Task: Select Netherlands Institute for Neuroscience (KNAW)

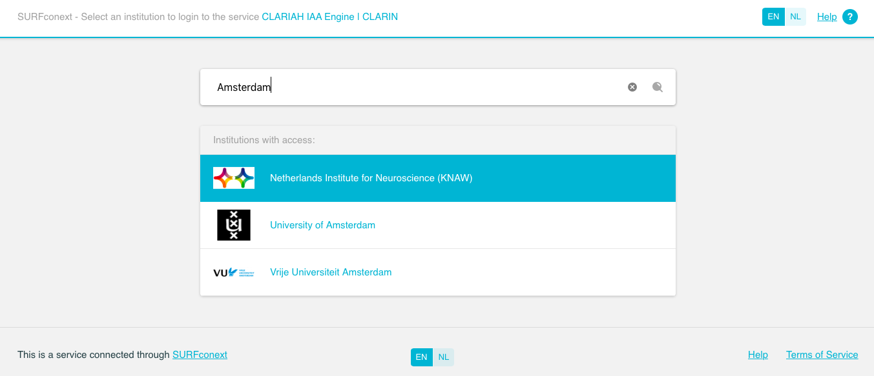Action: [x=371, y=178]
